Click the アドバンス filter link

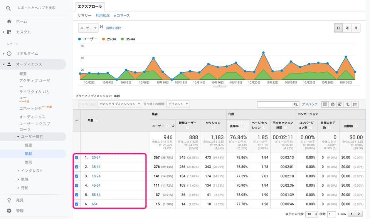[x=309, y=104]
